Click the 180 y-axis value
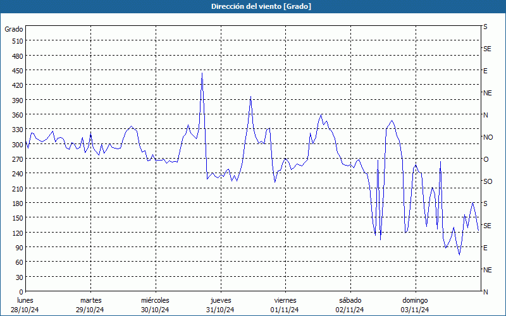Screen dimensions: 506x316 coord(18,204)
